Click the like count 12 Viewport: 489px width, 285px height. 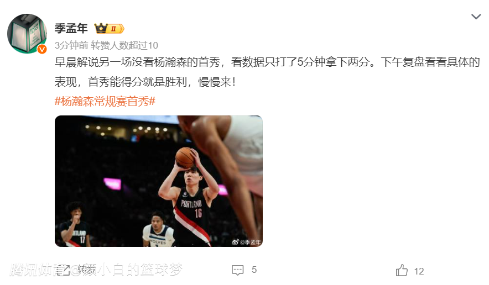419,271
